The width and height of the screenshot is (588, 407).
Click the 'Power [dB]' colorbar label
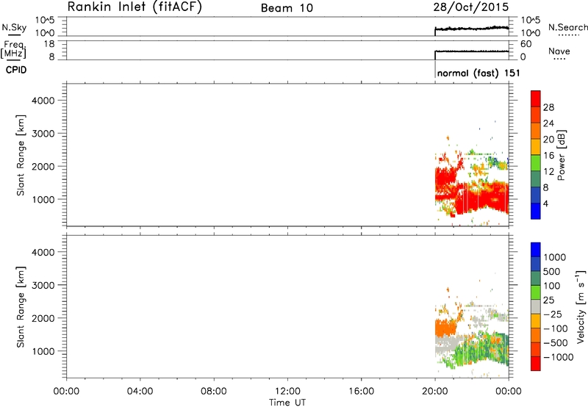562,155
